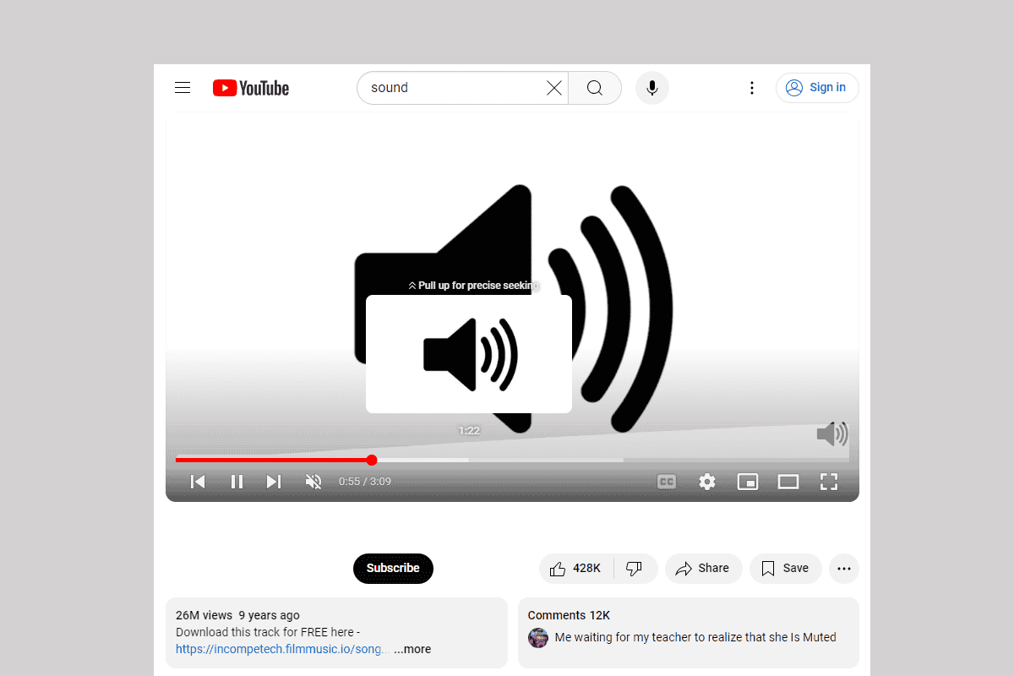
Task: Click the Sign in button
Action: [817, 88]
